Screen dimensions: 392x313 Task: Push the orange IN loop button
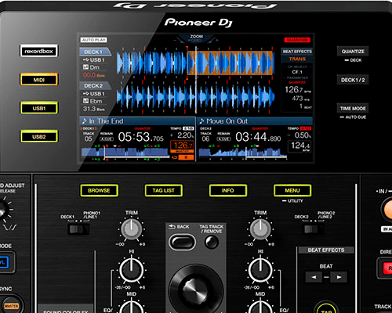point(387,210)
